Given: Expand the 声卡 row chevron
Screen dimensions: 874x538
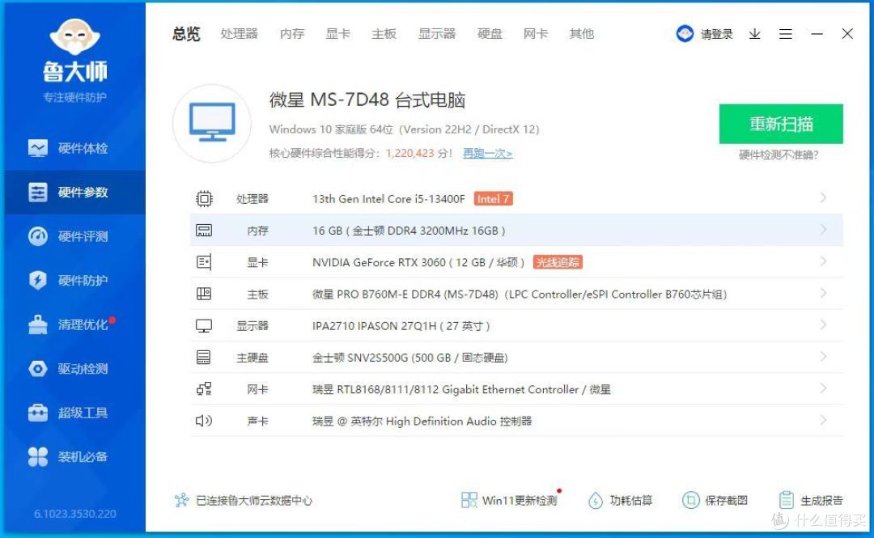Looking at the screenshot, I should (x=823, y=421).
